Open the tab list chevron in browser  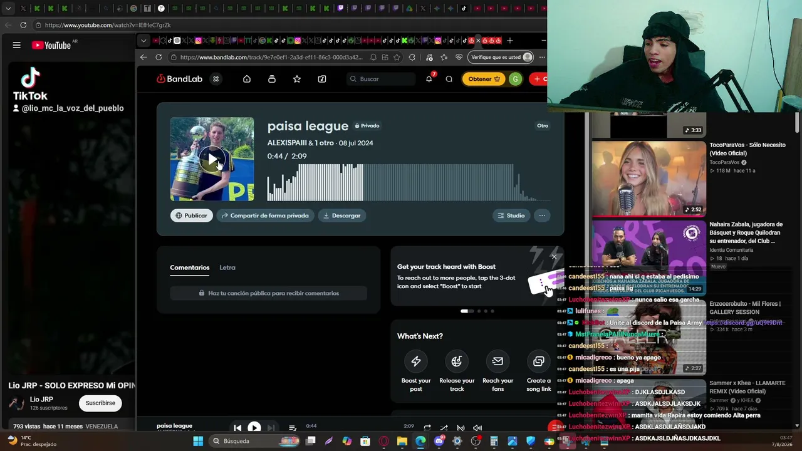(x=143, y=41)
